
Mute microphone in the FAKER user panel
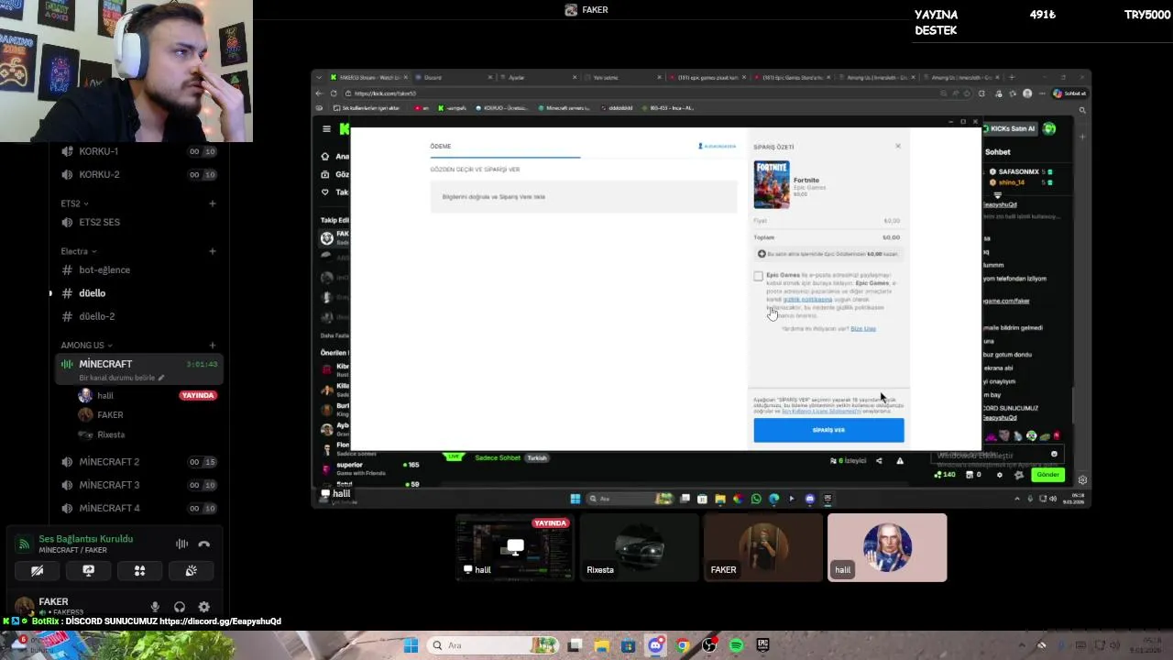tap(155, 607)
